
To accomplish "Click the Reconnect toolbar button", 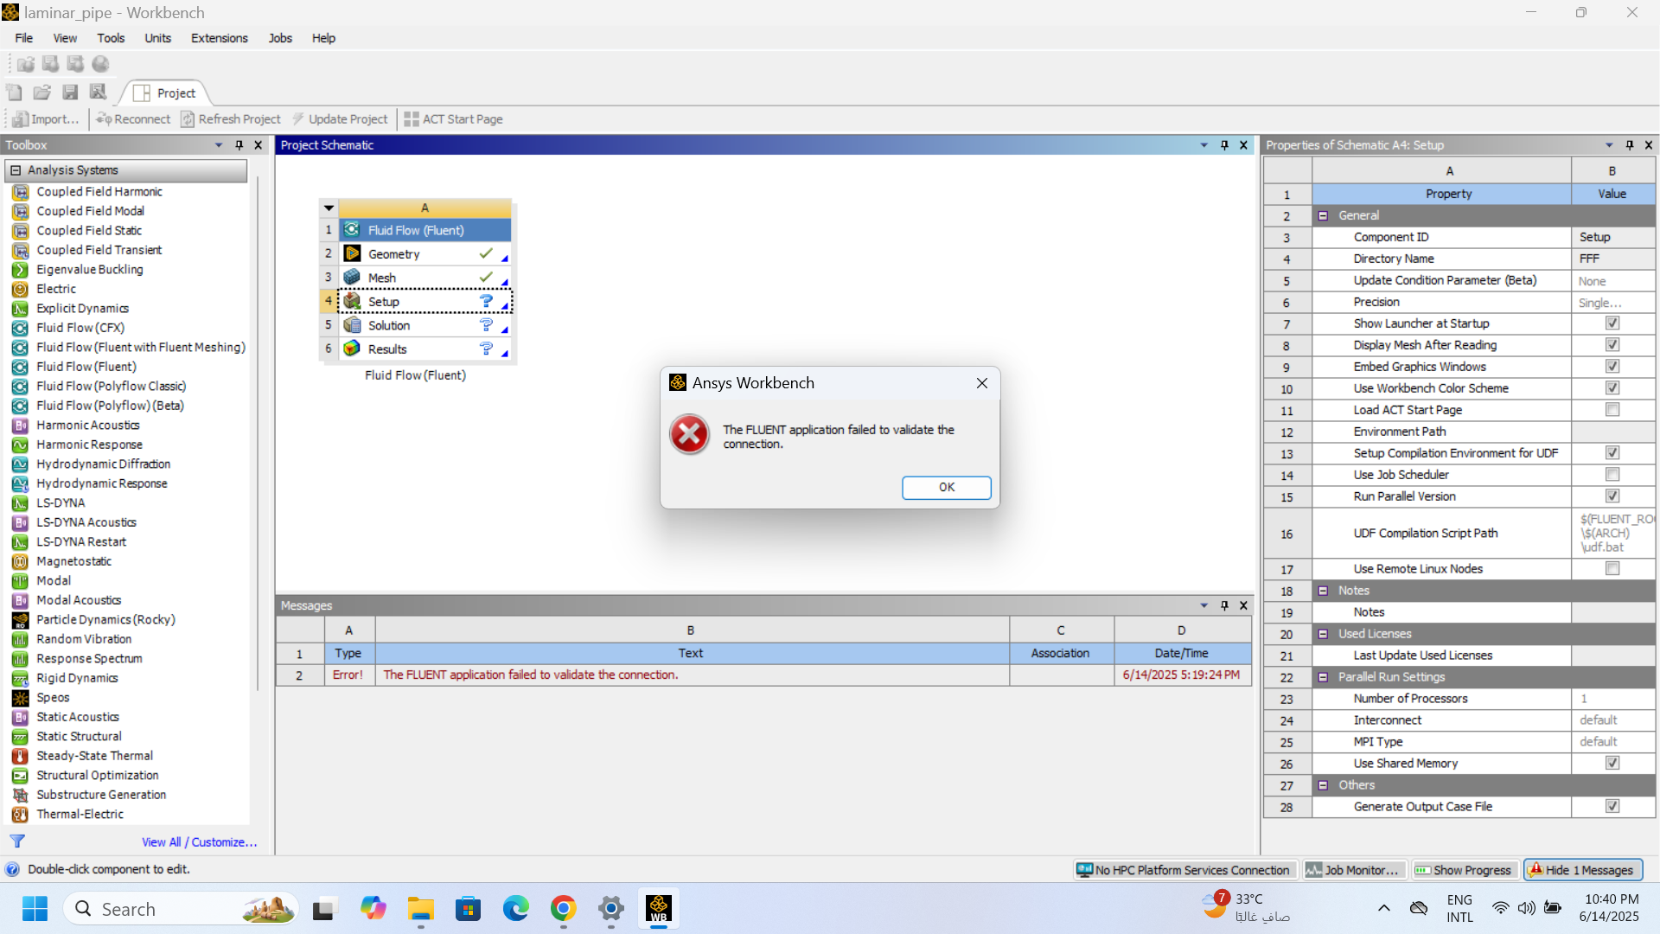I will (133, 119).
